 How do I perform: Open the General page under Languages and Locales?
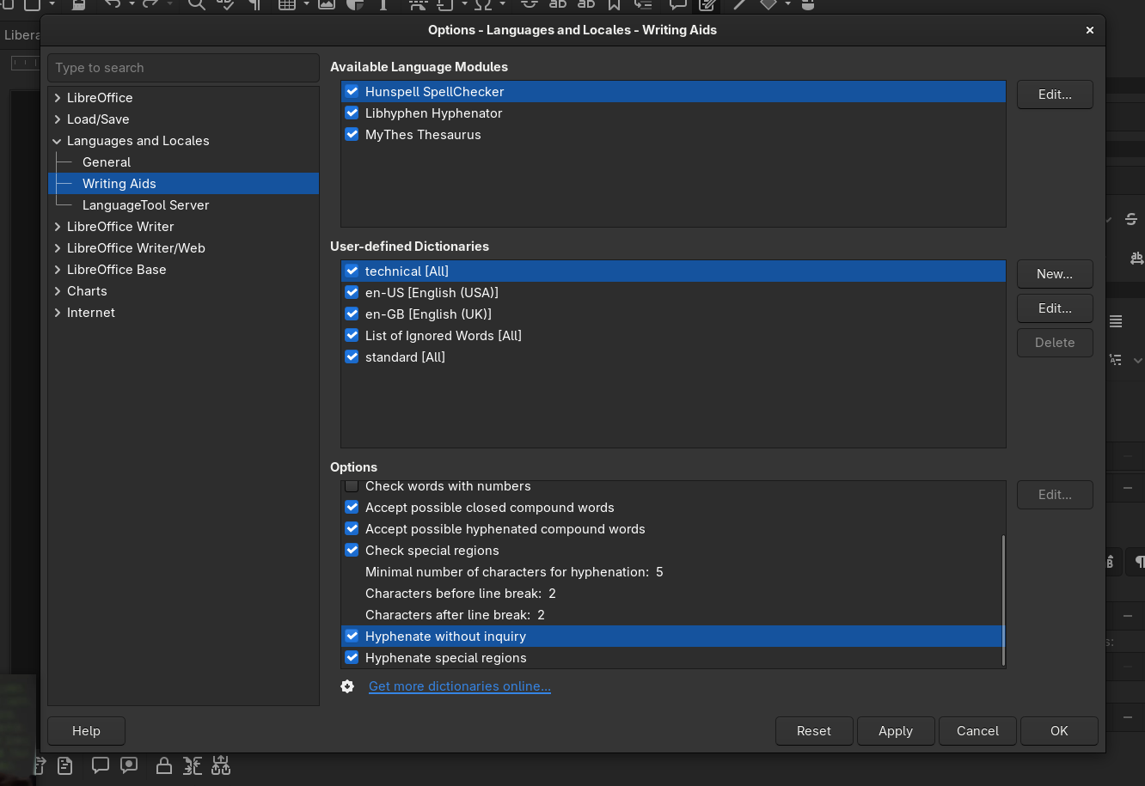[x=107, y=162]
